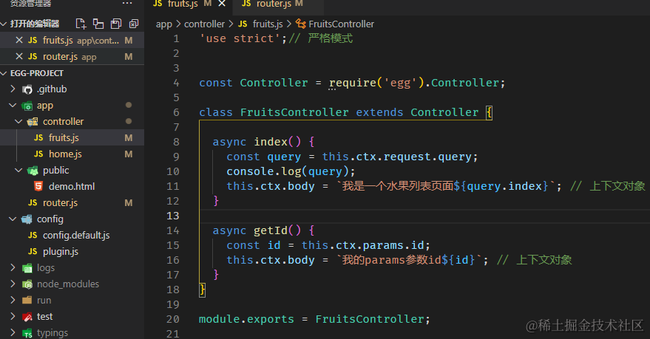
Task: Collapse the controller folder
Action: (x=18, y=121)
